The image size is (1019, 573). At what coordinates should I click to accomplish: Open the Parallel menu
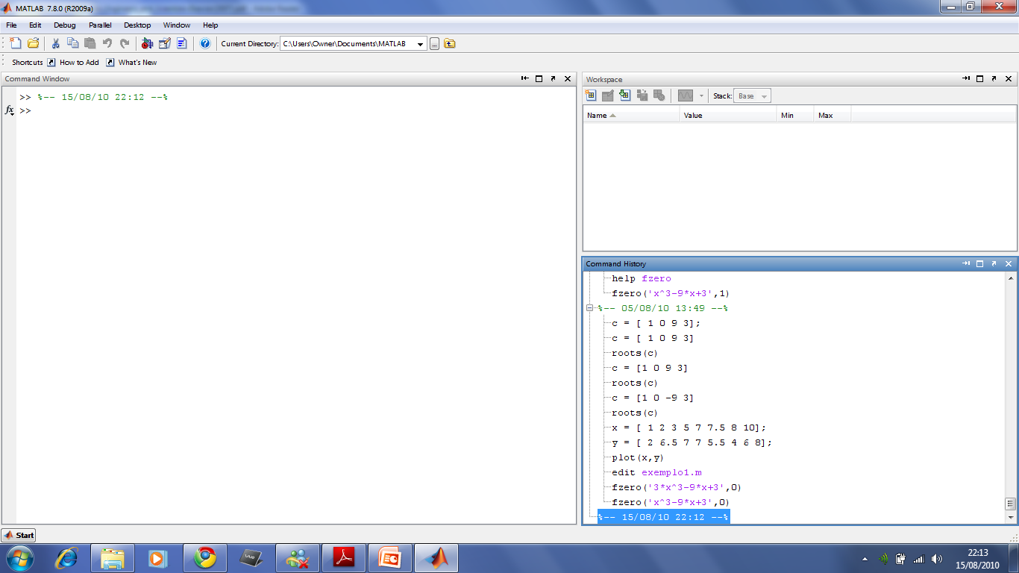pos(100,25)
